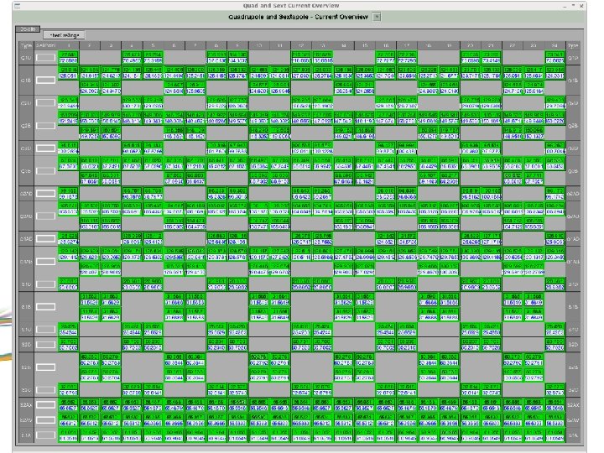The width and height of the screenshot is (604, 453).
Task: Select the S2AX current cell in column 6
Action: coord(174,405)
